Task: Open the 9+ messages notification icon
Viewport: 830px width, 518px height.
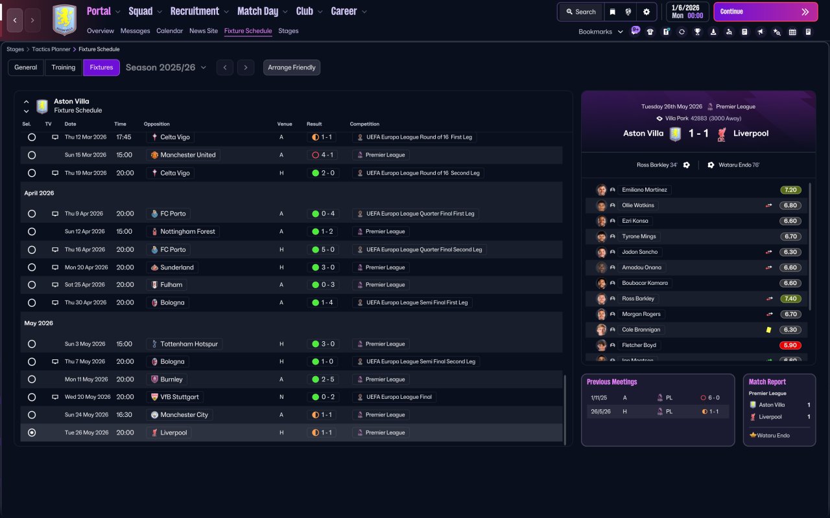Action: [635, 30]
